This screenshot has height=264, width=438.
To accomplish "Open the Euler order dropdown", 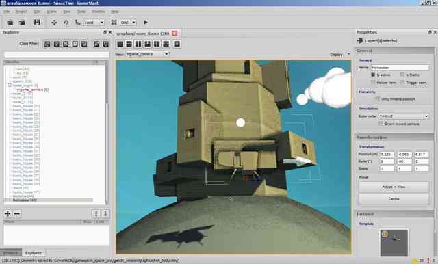I will [x=403, y=116].
